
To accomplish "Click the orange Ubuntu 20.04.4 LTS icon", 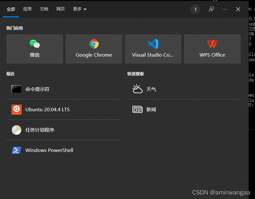I will pyautogui.click(x=17, y=109).
